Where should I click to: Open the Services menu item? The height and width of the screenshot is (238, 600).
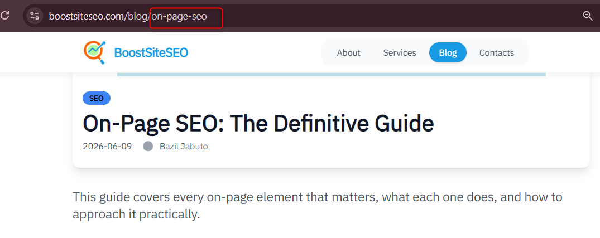click(x=400, y=53)
